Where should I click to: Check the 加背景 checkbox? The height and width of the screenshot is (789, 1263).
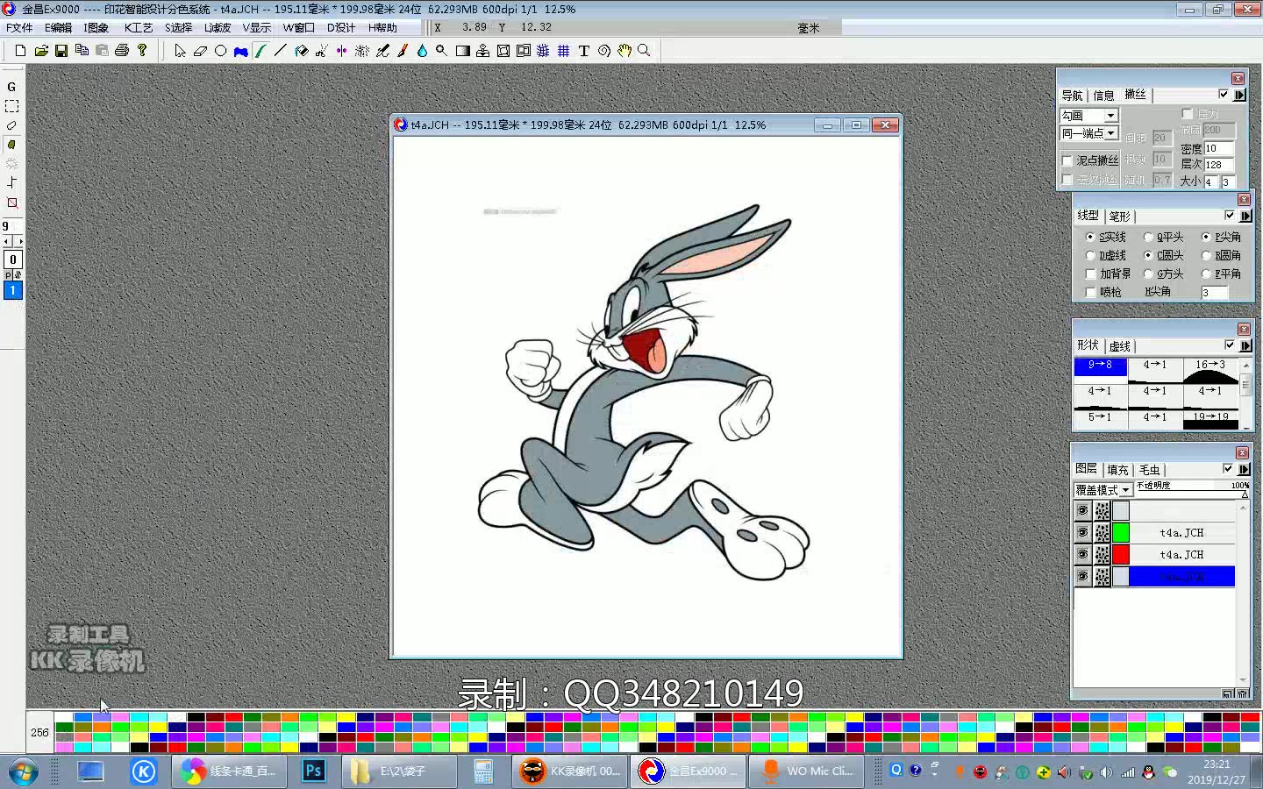point(1091,274)
